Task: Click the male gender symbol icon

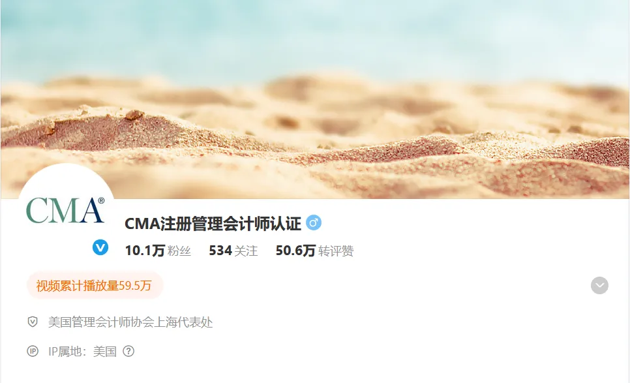Action: click(314, 222)
